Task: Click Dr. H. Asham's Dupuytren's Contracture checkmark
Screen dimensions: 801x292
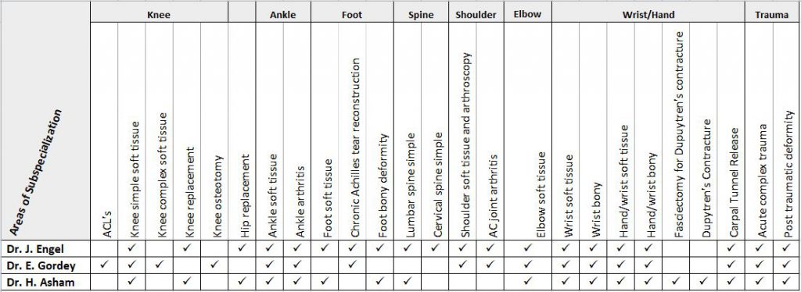Action: click(x=703, y=281)
